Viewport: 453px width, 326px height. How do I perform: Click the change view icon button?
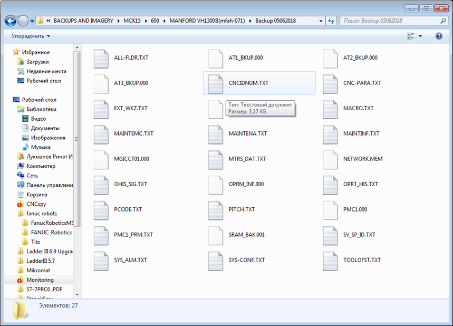pos(411,36)
